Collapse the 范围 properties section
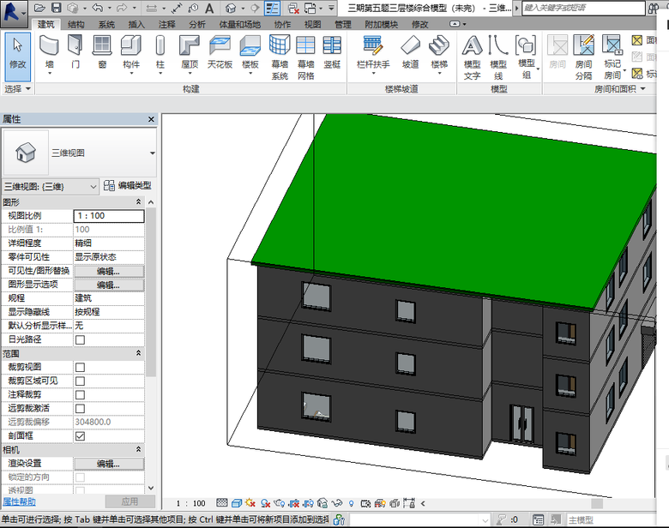Screen dimensions: 669x528 (139, 353)
